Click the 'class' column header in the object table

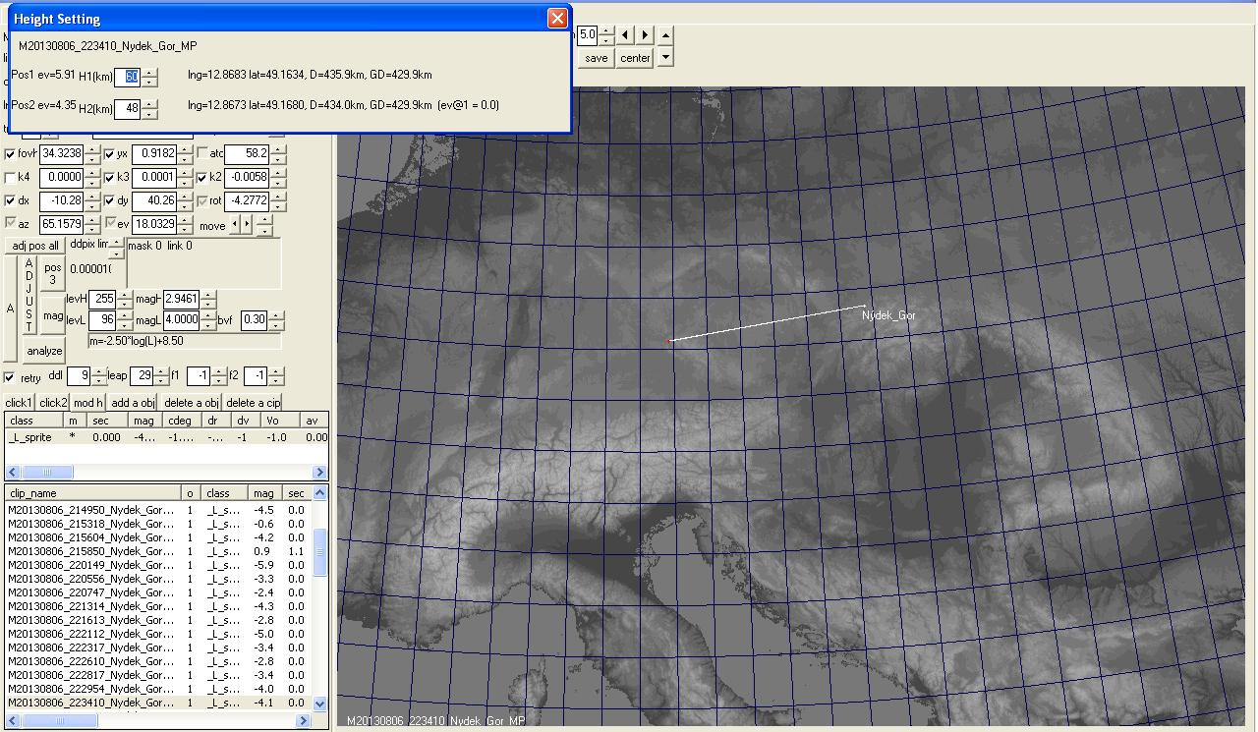(x=34, y=421)
